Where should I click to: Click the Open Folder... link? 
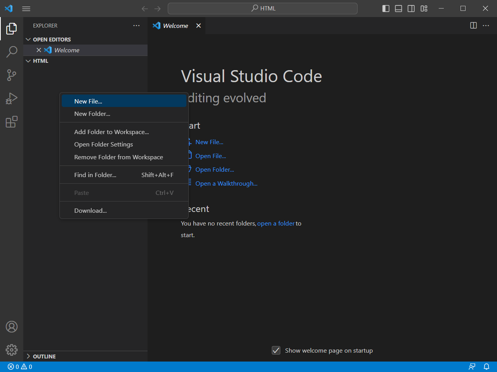[x=215, y=169]
